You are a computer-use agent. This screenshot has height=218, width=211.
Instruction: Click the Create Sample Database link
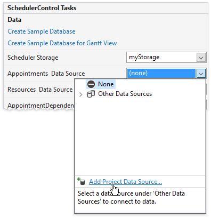(42, 31)
